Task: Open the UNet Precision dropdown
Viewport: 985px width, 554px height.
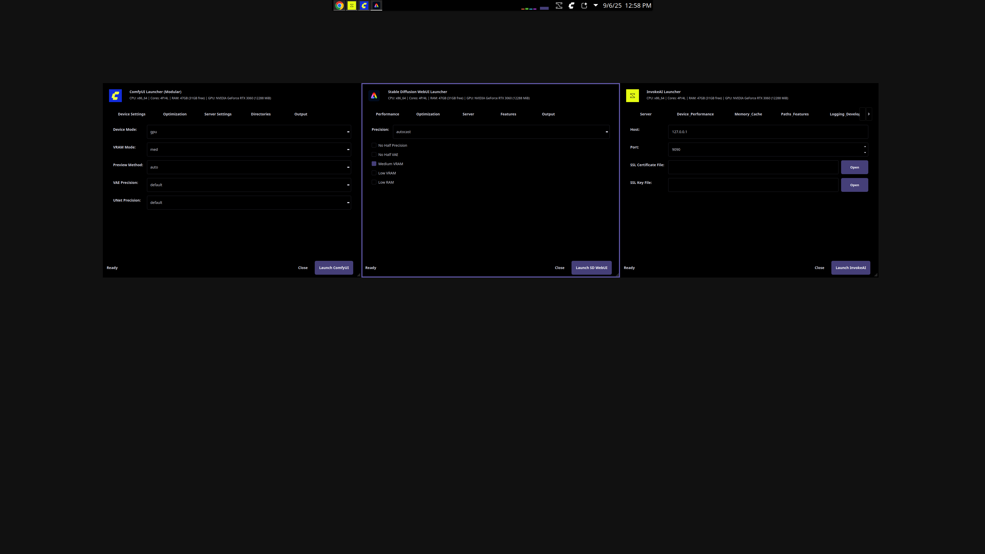Action: point(249,203)
